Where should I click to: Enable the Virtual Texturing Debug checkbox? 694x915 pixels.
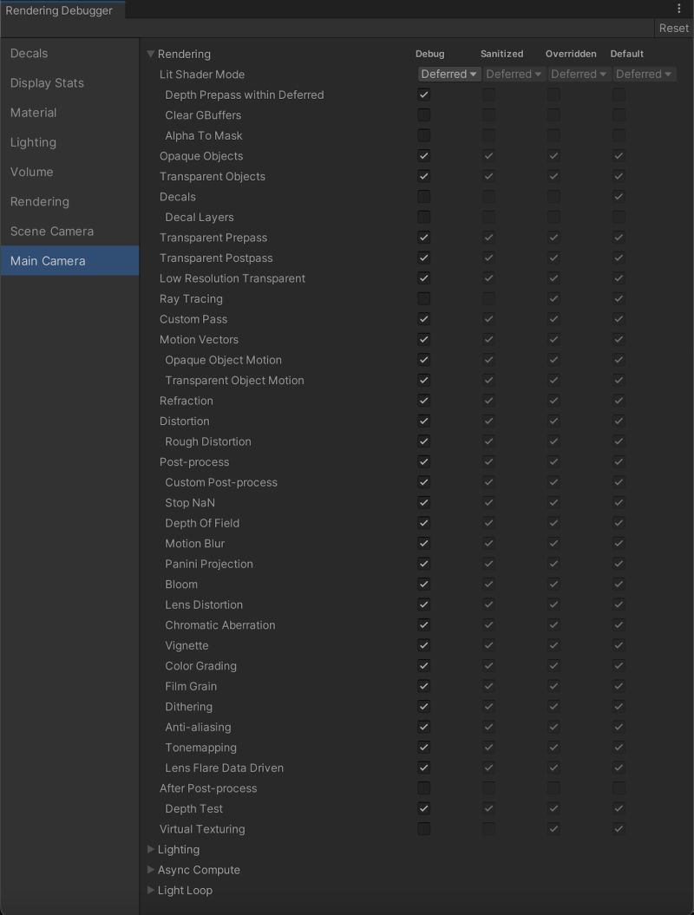[423, 828]
